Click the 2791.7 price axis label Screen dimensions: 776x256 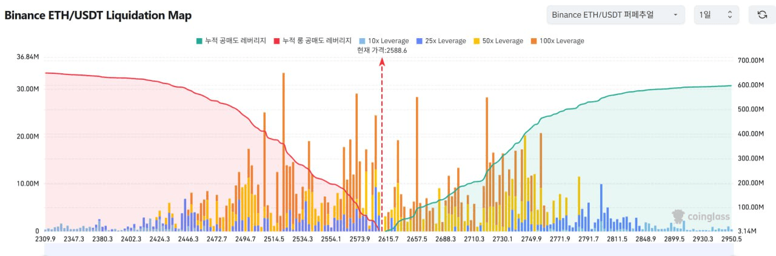(x=588, y=240)
